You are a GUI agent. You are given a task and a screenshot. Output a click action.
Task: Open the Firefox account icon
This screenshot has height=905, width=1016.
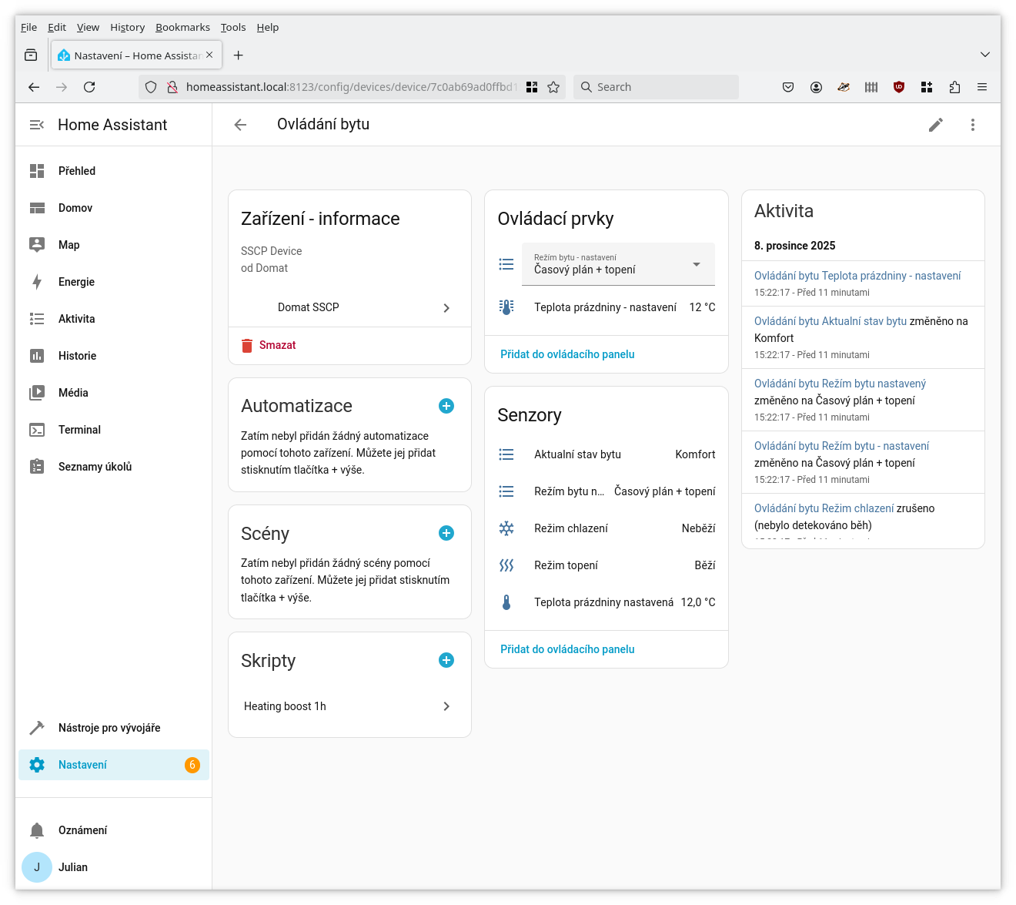[x=816, y=87]
